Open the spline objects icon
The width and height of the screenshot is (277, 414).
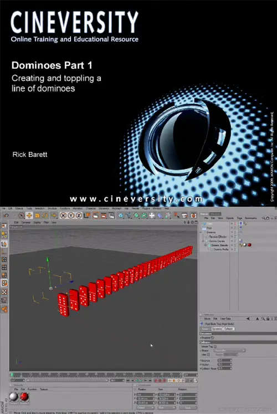129,216
